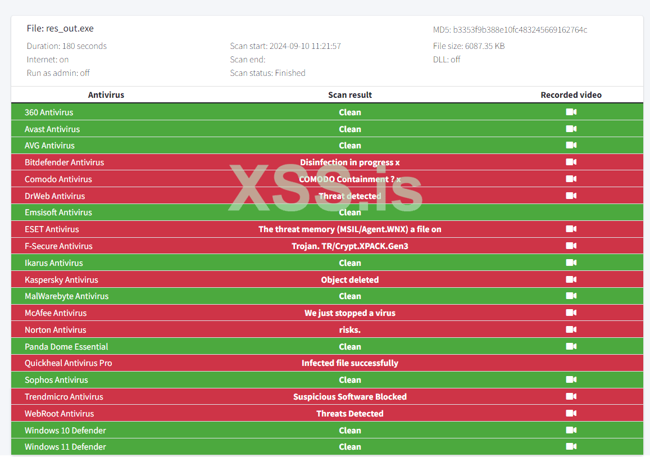Select the Clean result for Sophos Antivirus
650x457 pixels.
(350, 381)
